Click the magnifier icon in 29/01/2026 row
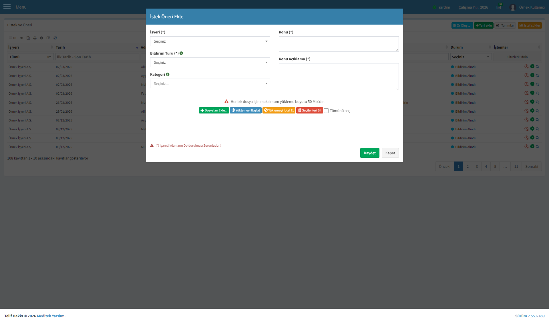Viewport: 549px width, 323px height. 538,111
